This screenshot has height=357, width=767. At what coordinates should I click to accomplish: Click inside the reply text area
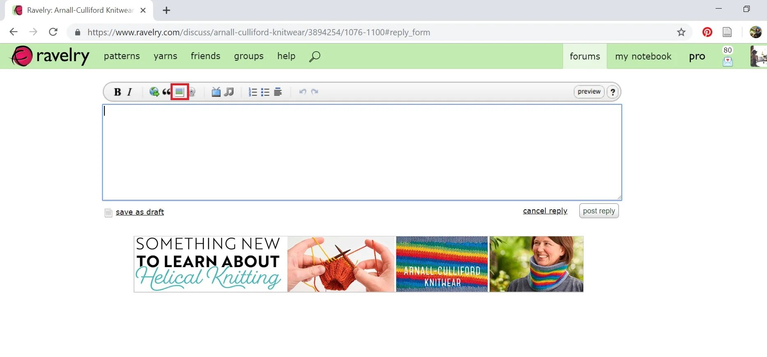[362, 152]
